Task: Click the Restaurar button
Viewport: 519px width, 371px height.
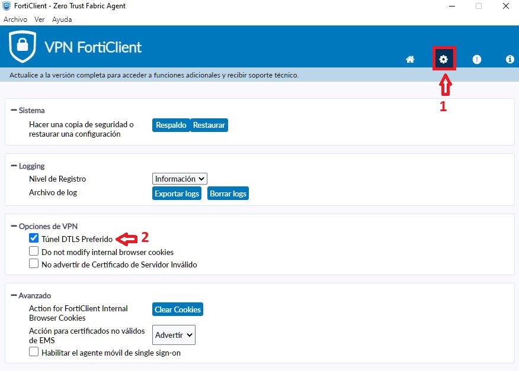Action: click(x=209, y=125)
